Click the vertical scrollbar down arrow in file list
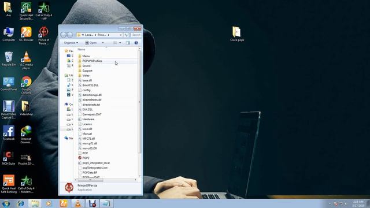370x208 pixels. 140,176
